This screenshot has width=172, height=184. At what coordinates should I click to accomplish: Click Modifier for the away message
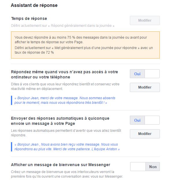(145, 87)
